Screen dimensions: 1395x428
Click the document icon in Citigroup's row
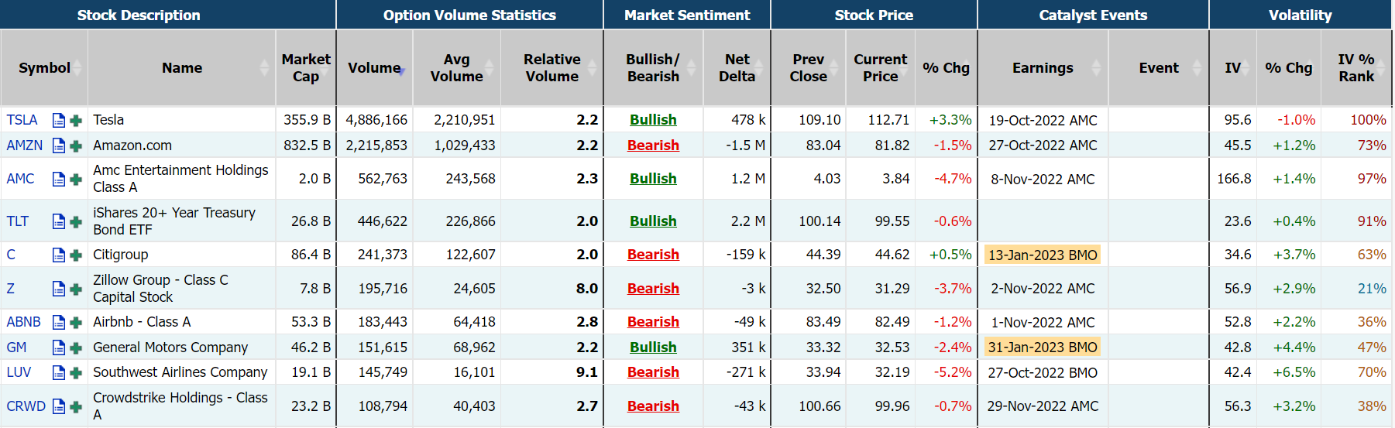(x=59, y=255)
